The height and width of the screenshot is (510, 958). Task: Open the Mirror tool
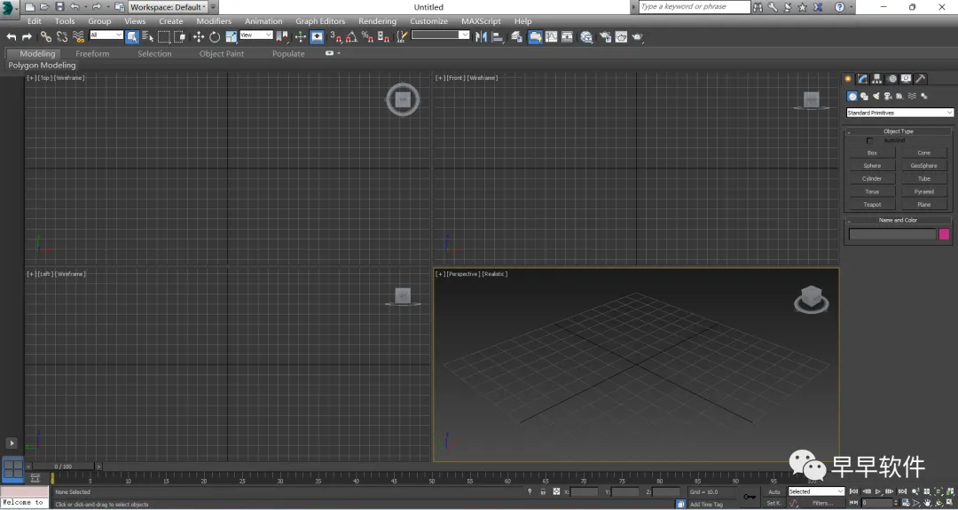point(481,36)
